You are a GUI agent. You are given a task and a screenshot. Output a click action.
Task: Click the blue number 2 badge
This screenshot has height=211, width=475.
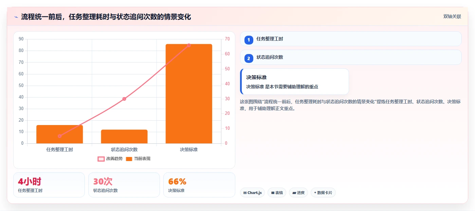tap(249, 58)
